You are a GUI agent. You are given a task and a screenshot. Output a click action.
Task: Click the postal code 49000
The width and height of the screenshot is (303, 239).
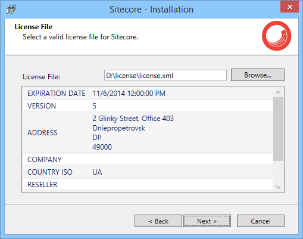[102, 147]
